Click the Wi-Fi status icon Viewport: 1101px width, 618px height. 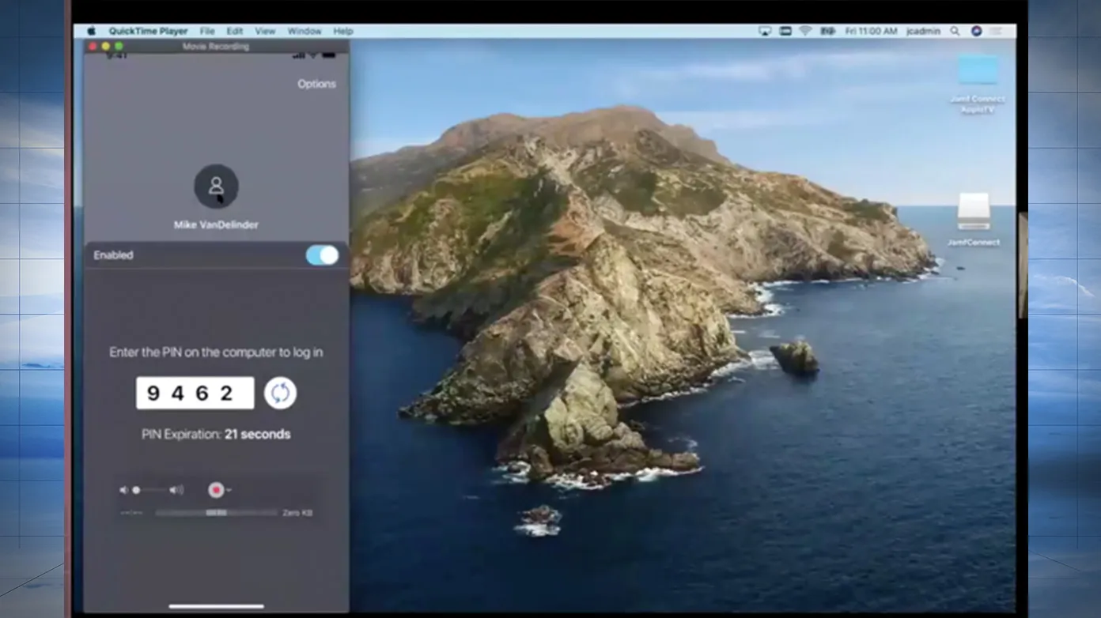point(806,31)
